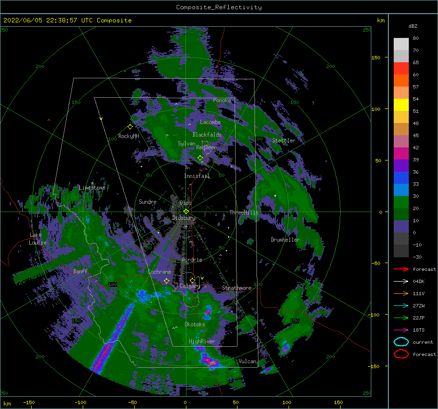The width and height of the screenshot is (438, 409).
Task: Click the Composite_Reflectivity title text
Action: coord(219,7)
